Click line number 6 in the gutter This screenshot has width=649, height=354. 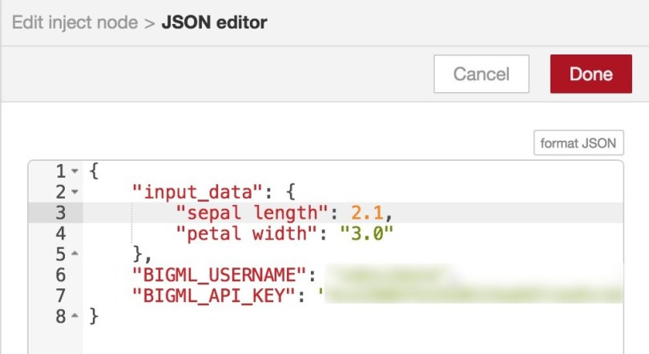point(62,276)
